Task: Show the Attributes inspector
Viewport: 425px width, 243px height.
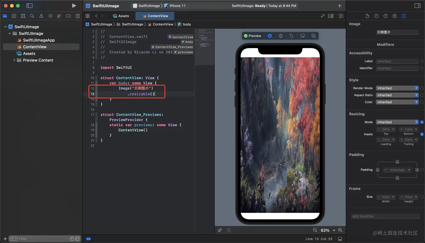Action: tap(404, 16)
